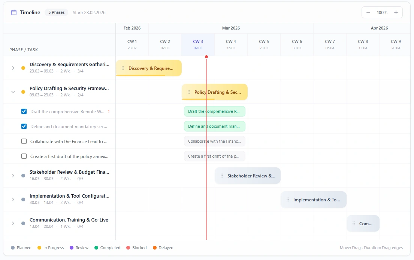Zoom in with the plus button
Viewport: 414px width, 260px height.
(396, 12)
